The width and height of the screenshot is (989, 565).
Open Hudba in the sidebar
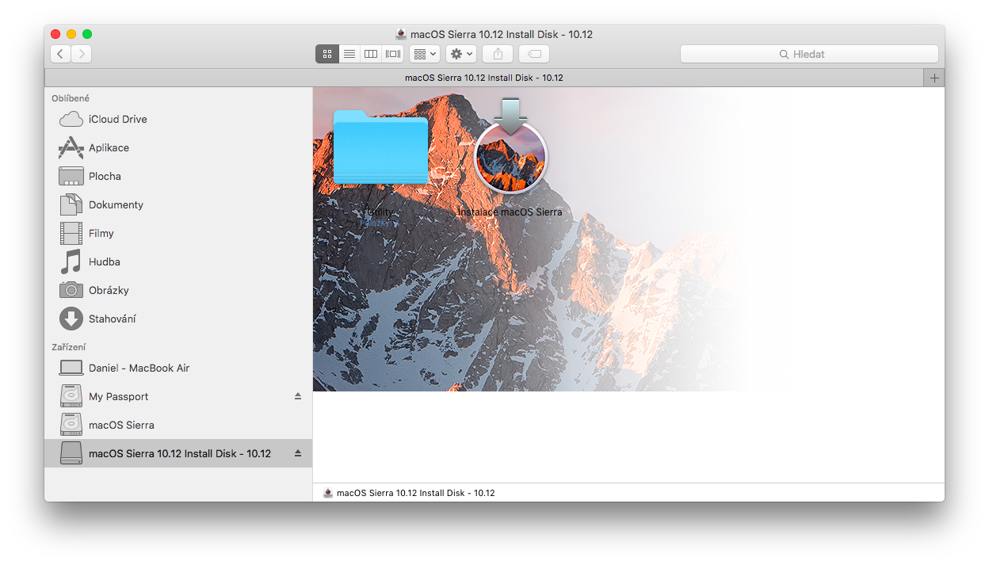click(x=178, y=262)
